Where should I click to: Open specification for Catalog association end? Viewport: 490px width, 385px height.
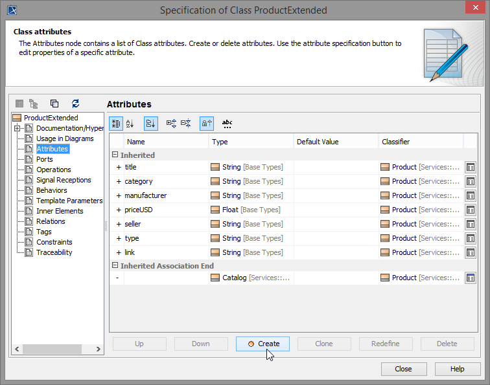click(471, 278)
